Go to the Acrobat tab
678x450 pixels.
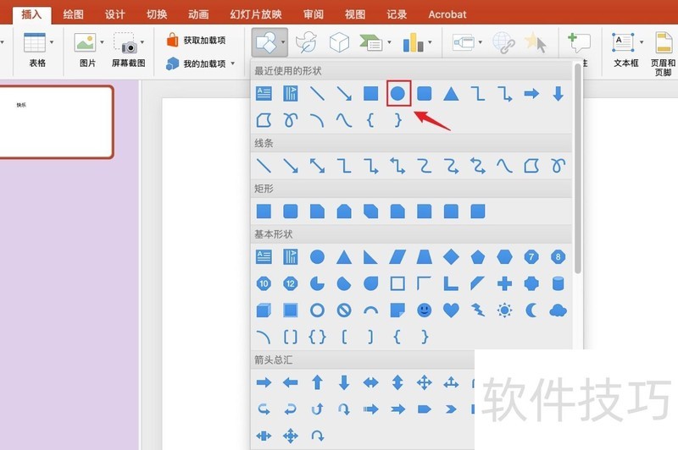coord(447,14)
